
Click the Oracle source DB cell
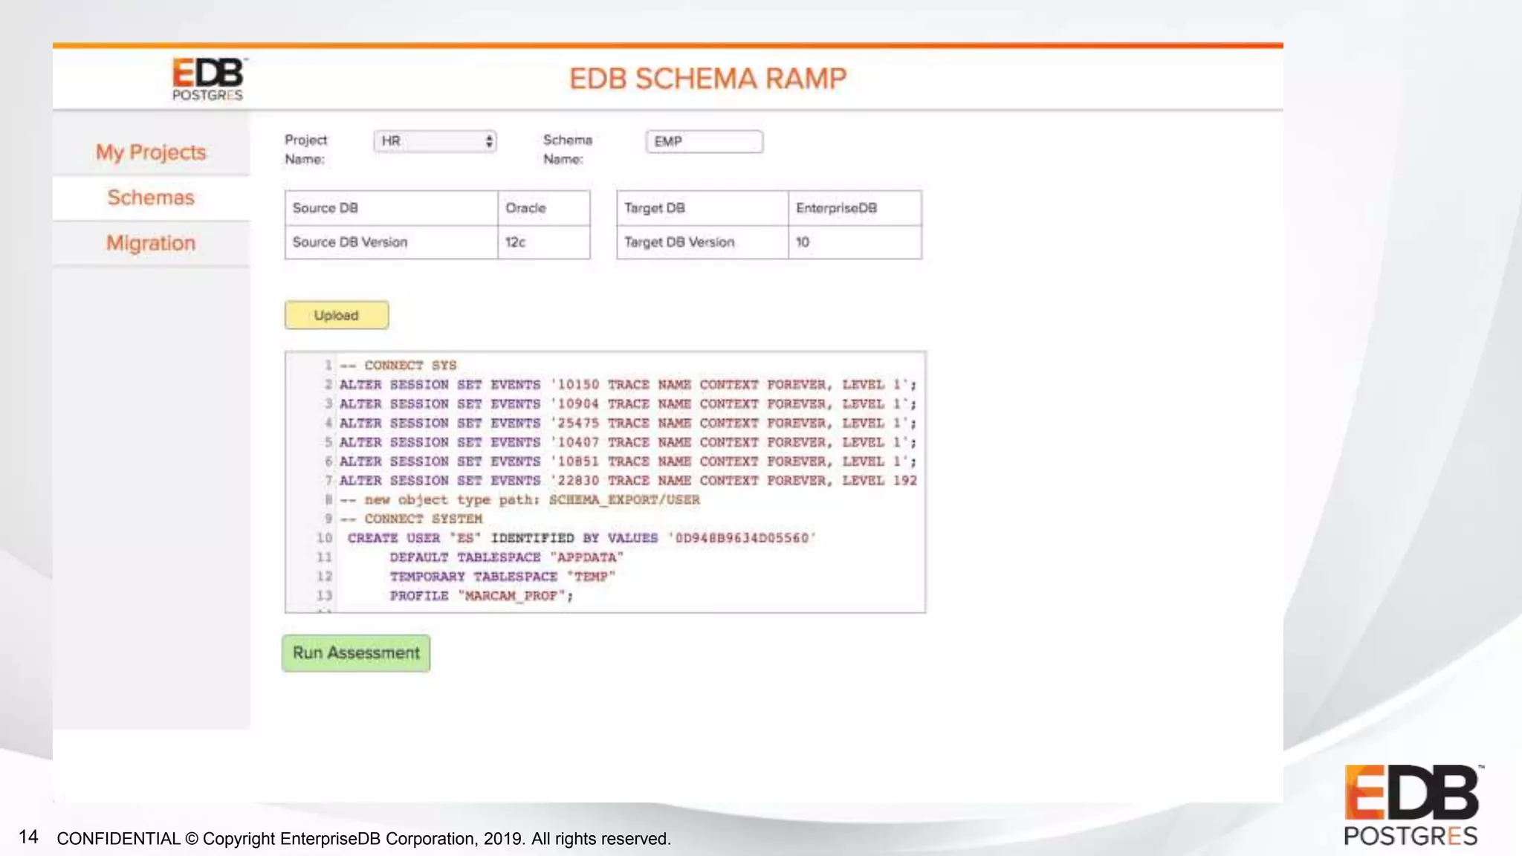[543, 208]
